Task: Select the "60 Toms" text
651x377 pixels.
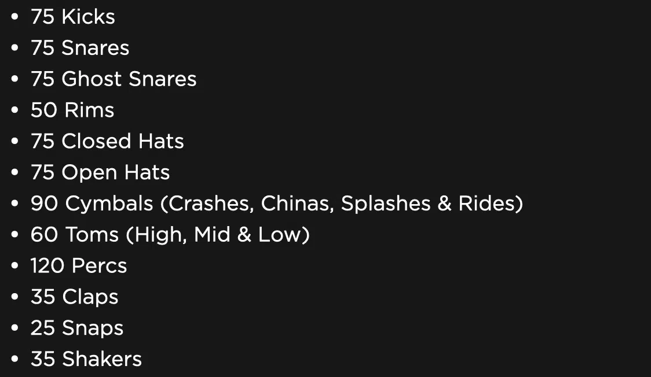Action: click(x=75, y=235)
